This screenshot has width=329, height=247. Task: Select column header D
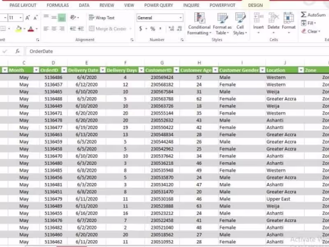pyautogui.click(x=53, y=63)
